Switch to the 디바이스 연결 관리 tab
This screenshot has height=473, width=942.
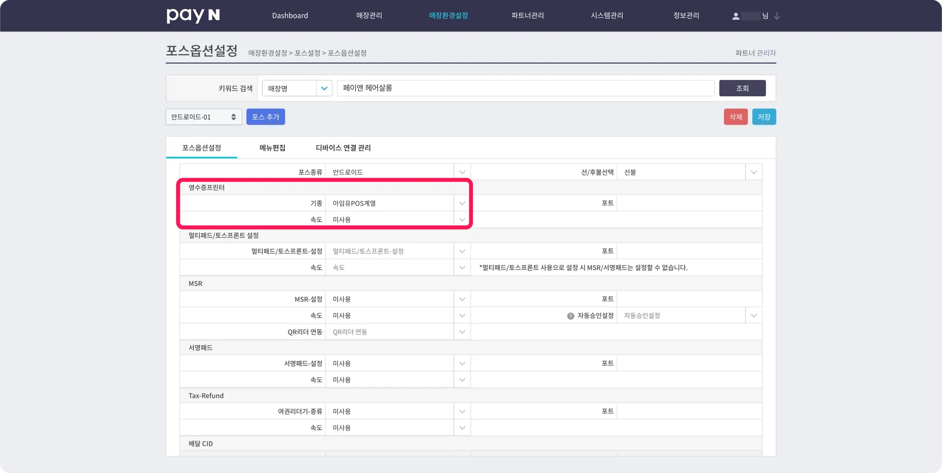[x=343, y=148]
